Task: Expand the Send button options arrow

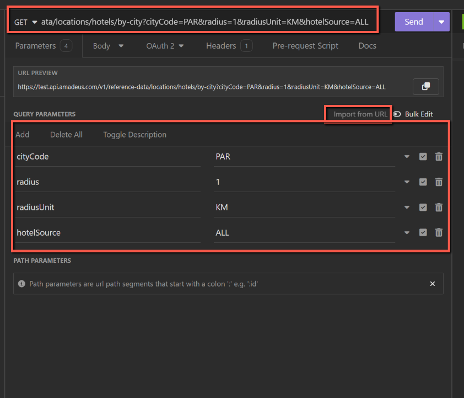Action: click(441, 22)
